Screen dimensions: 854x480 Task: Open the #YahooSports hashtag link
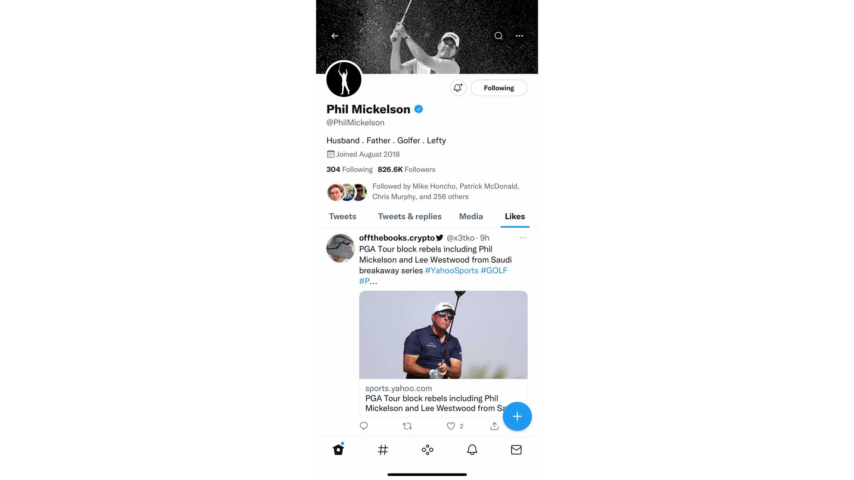[x=451, y=270]
